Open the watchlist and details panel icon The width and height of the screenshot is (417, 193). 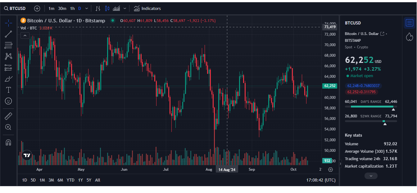tap(410, 23)
